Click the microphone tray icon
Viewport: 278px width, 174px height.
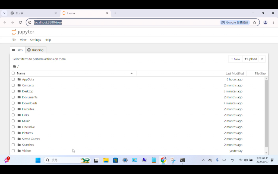217,160
